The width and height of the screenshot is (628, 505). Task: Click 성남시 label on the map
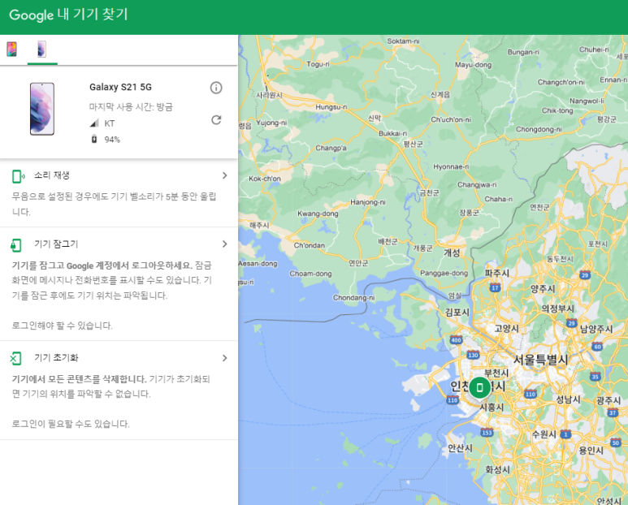tap(569, 399)
